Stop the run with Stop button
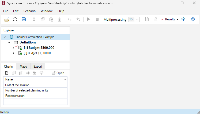 (x=97, y=19)
